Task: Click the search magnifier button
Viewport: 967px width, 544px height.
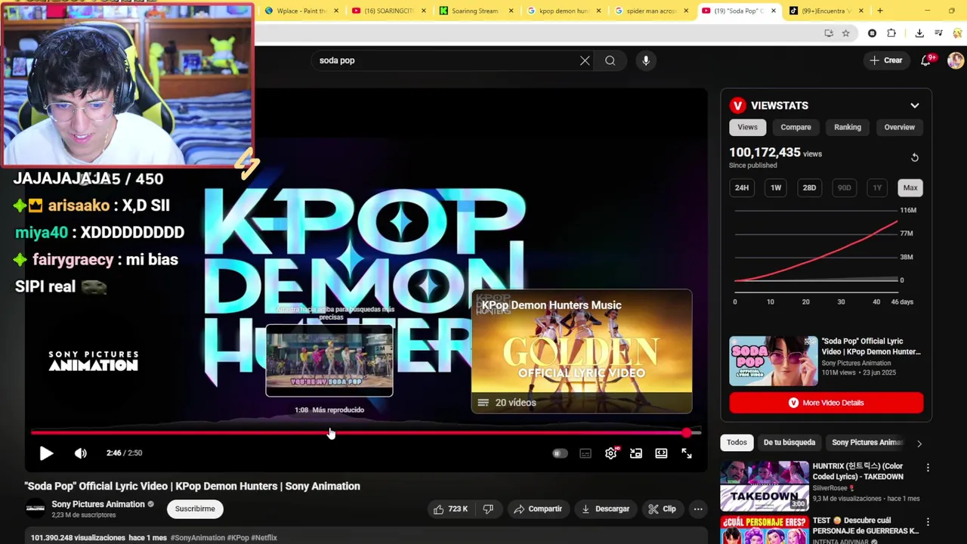Action: 610,60
